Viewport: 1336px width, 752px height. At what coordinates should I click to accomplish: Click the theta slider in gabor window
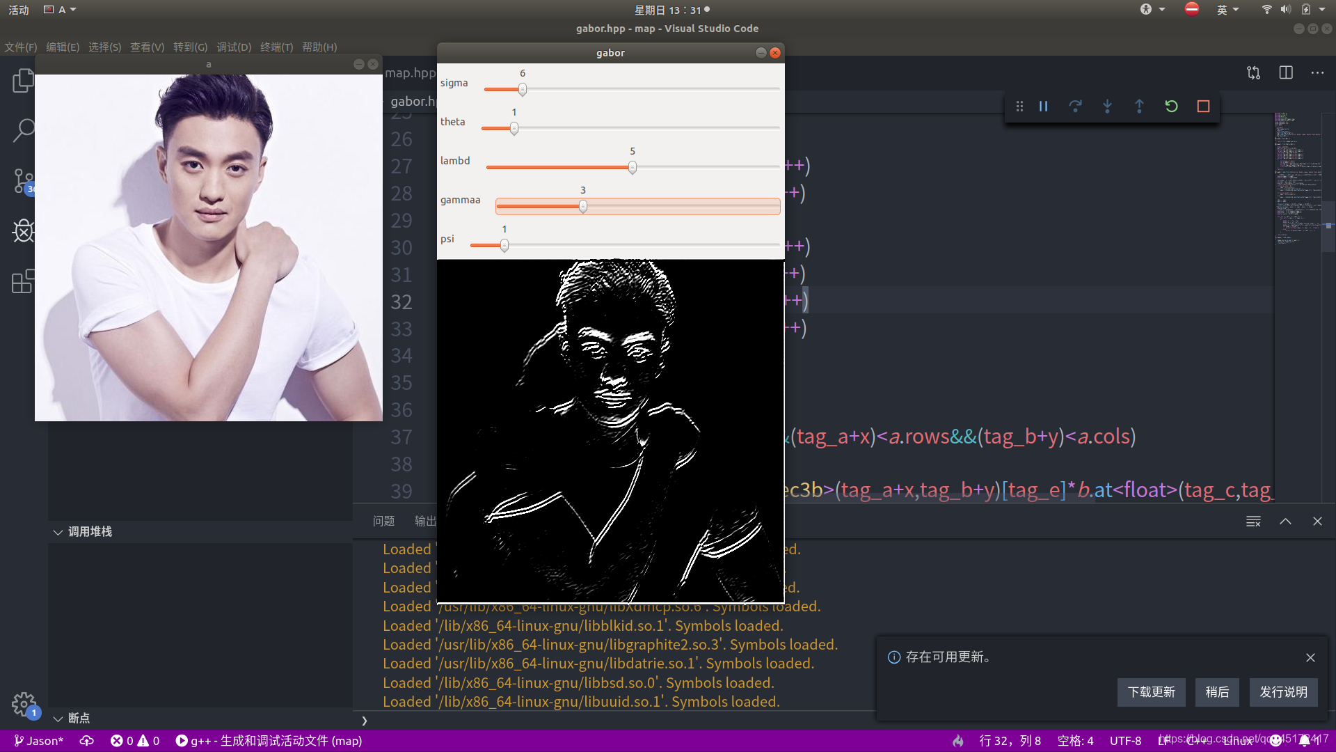[630, 128]
